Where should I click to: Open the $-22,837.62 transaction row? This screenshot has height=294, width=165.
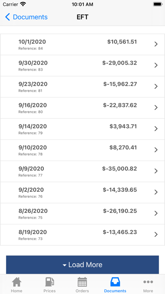pos(82,108)
